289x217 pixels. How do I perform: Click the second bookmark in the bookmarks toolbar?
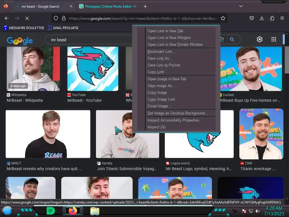point(63,28)
